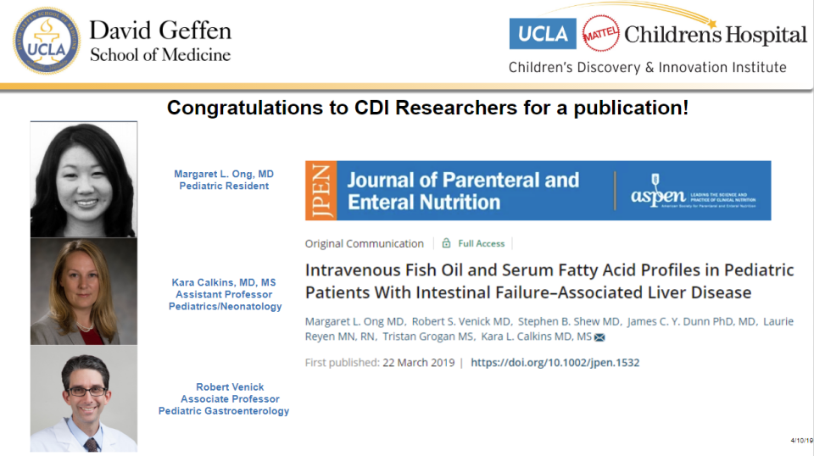Click the Journal of Parenteral and Enteral Nutrition banner title
The width and height of the screenshot is (814, 456).
pos(463,191)
